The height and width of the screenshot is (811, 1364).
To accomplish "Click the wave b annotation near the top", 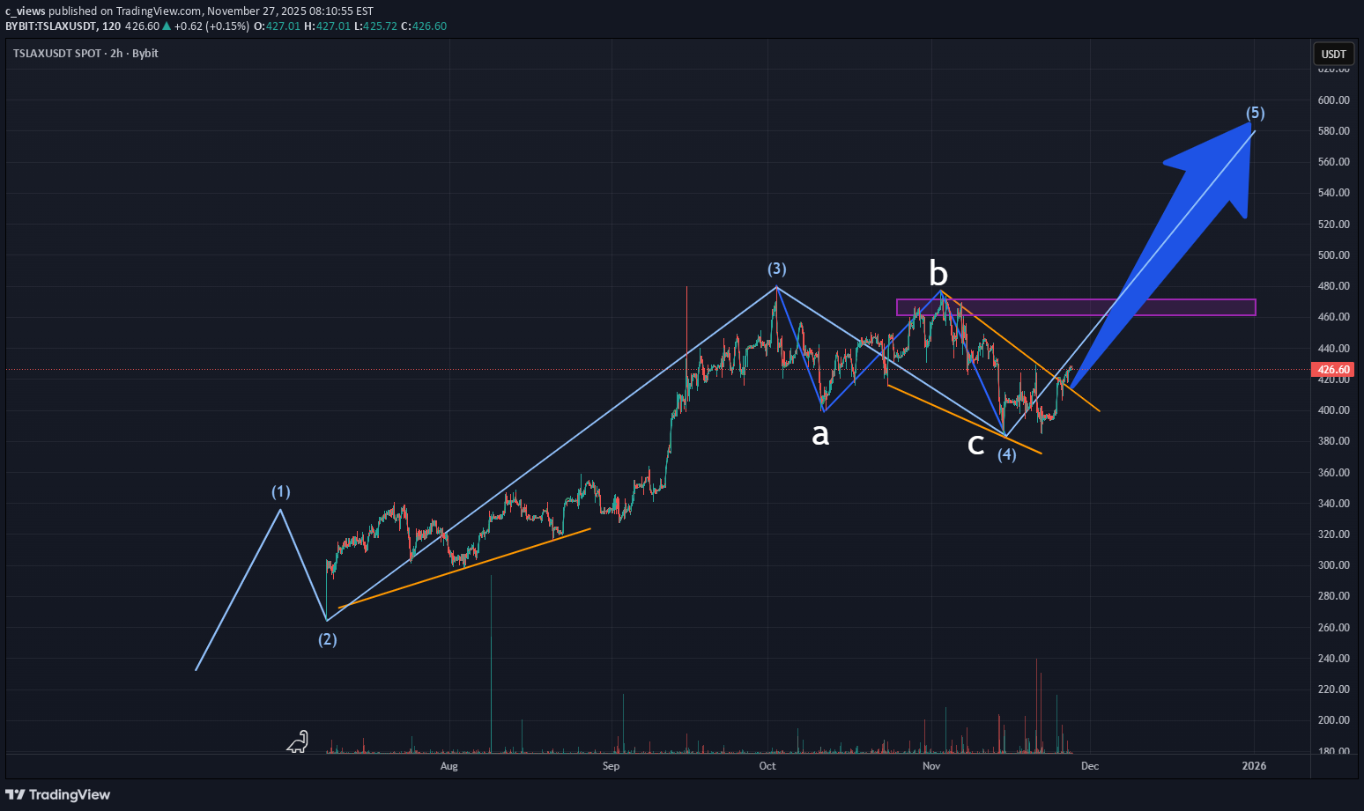I will pyautogui.click(x=937, y=273).
